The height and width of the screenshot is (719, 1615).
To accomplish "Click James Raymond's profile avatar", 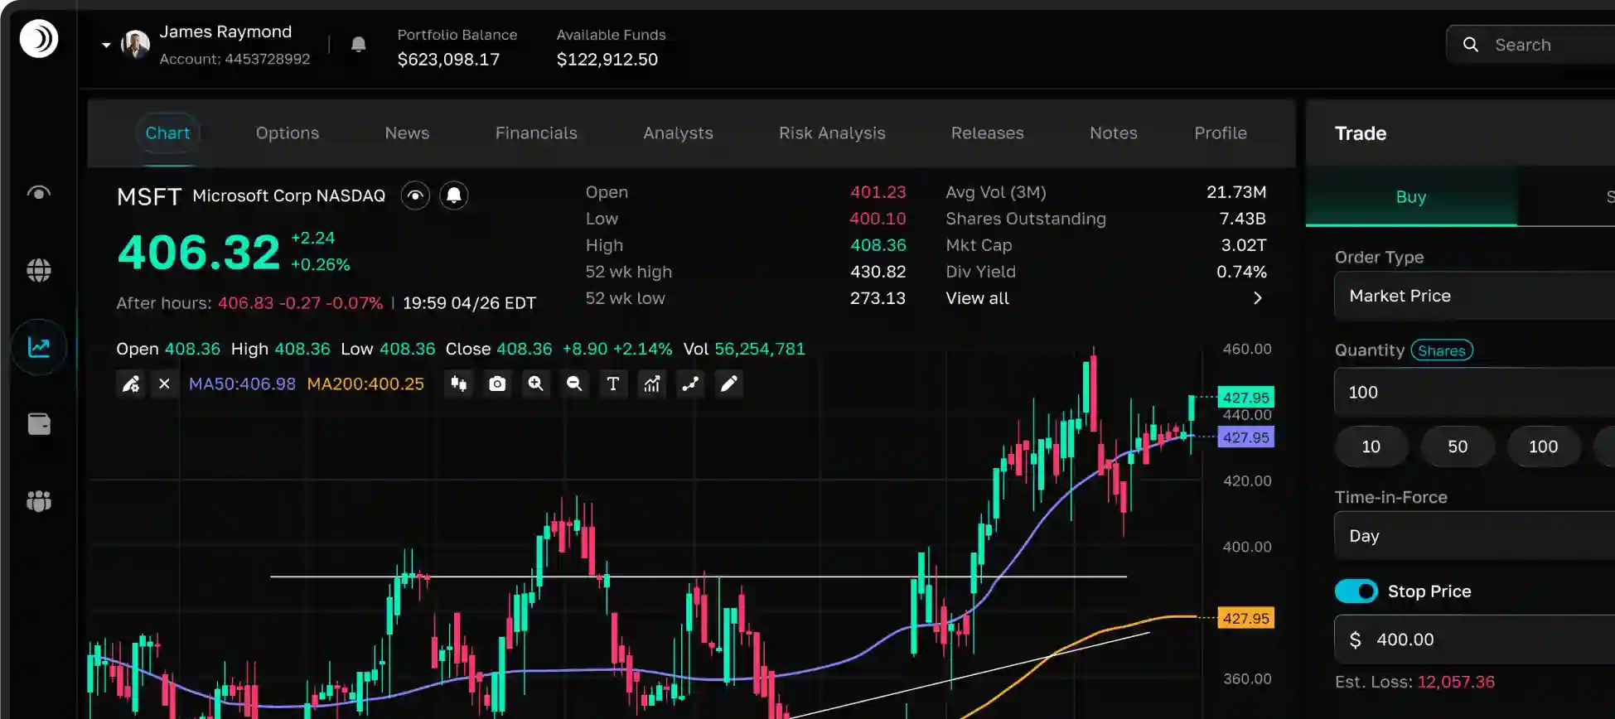I will [x=135, y=44].
